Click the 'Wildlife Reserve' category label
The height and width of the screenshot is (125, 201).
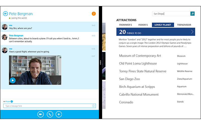point(185,71)
